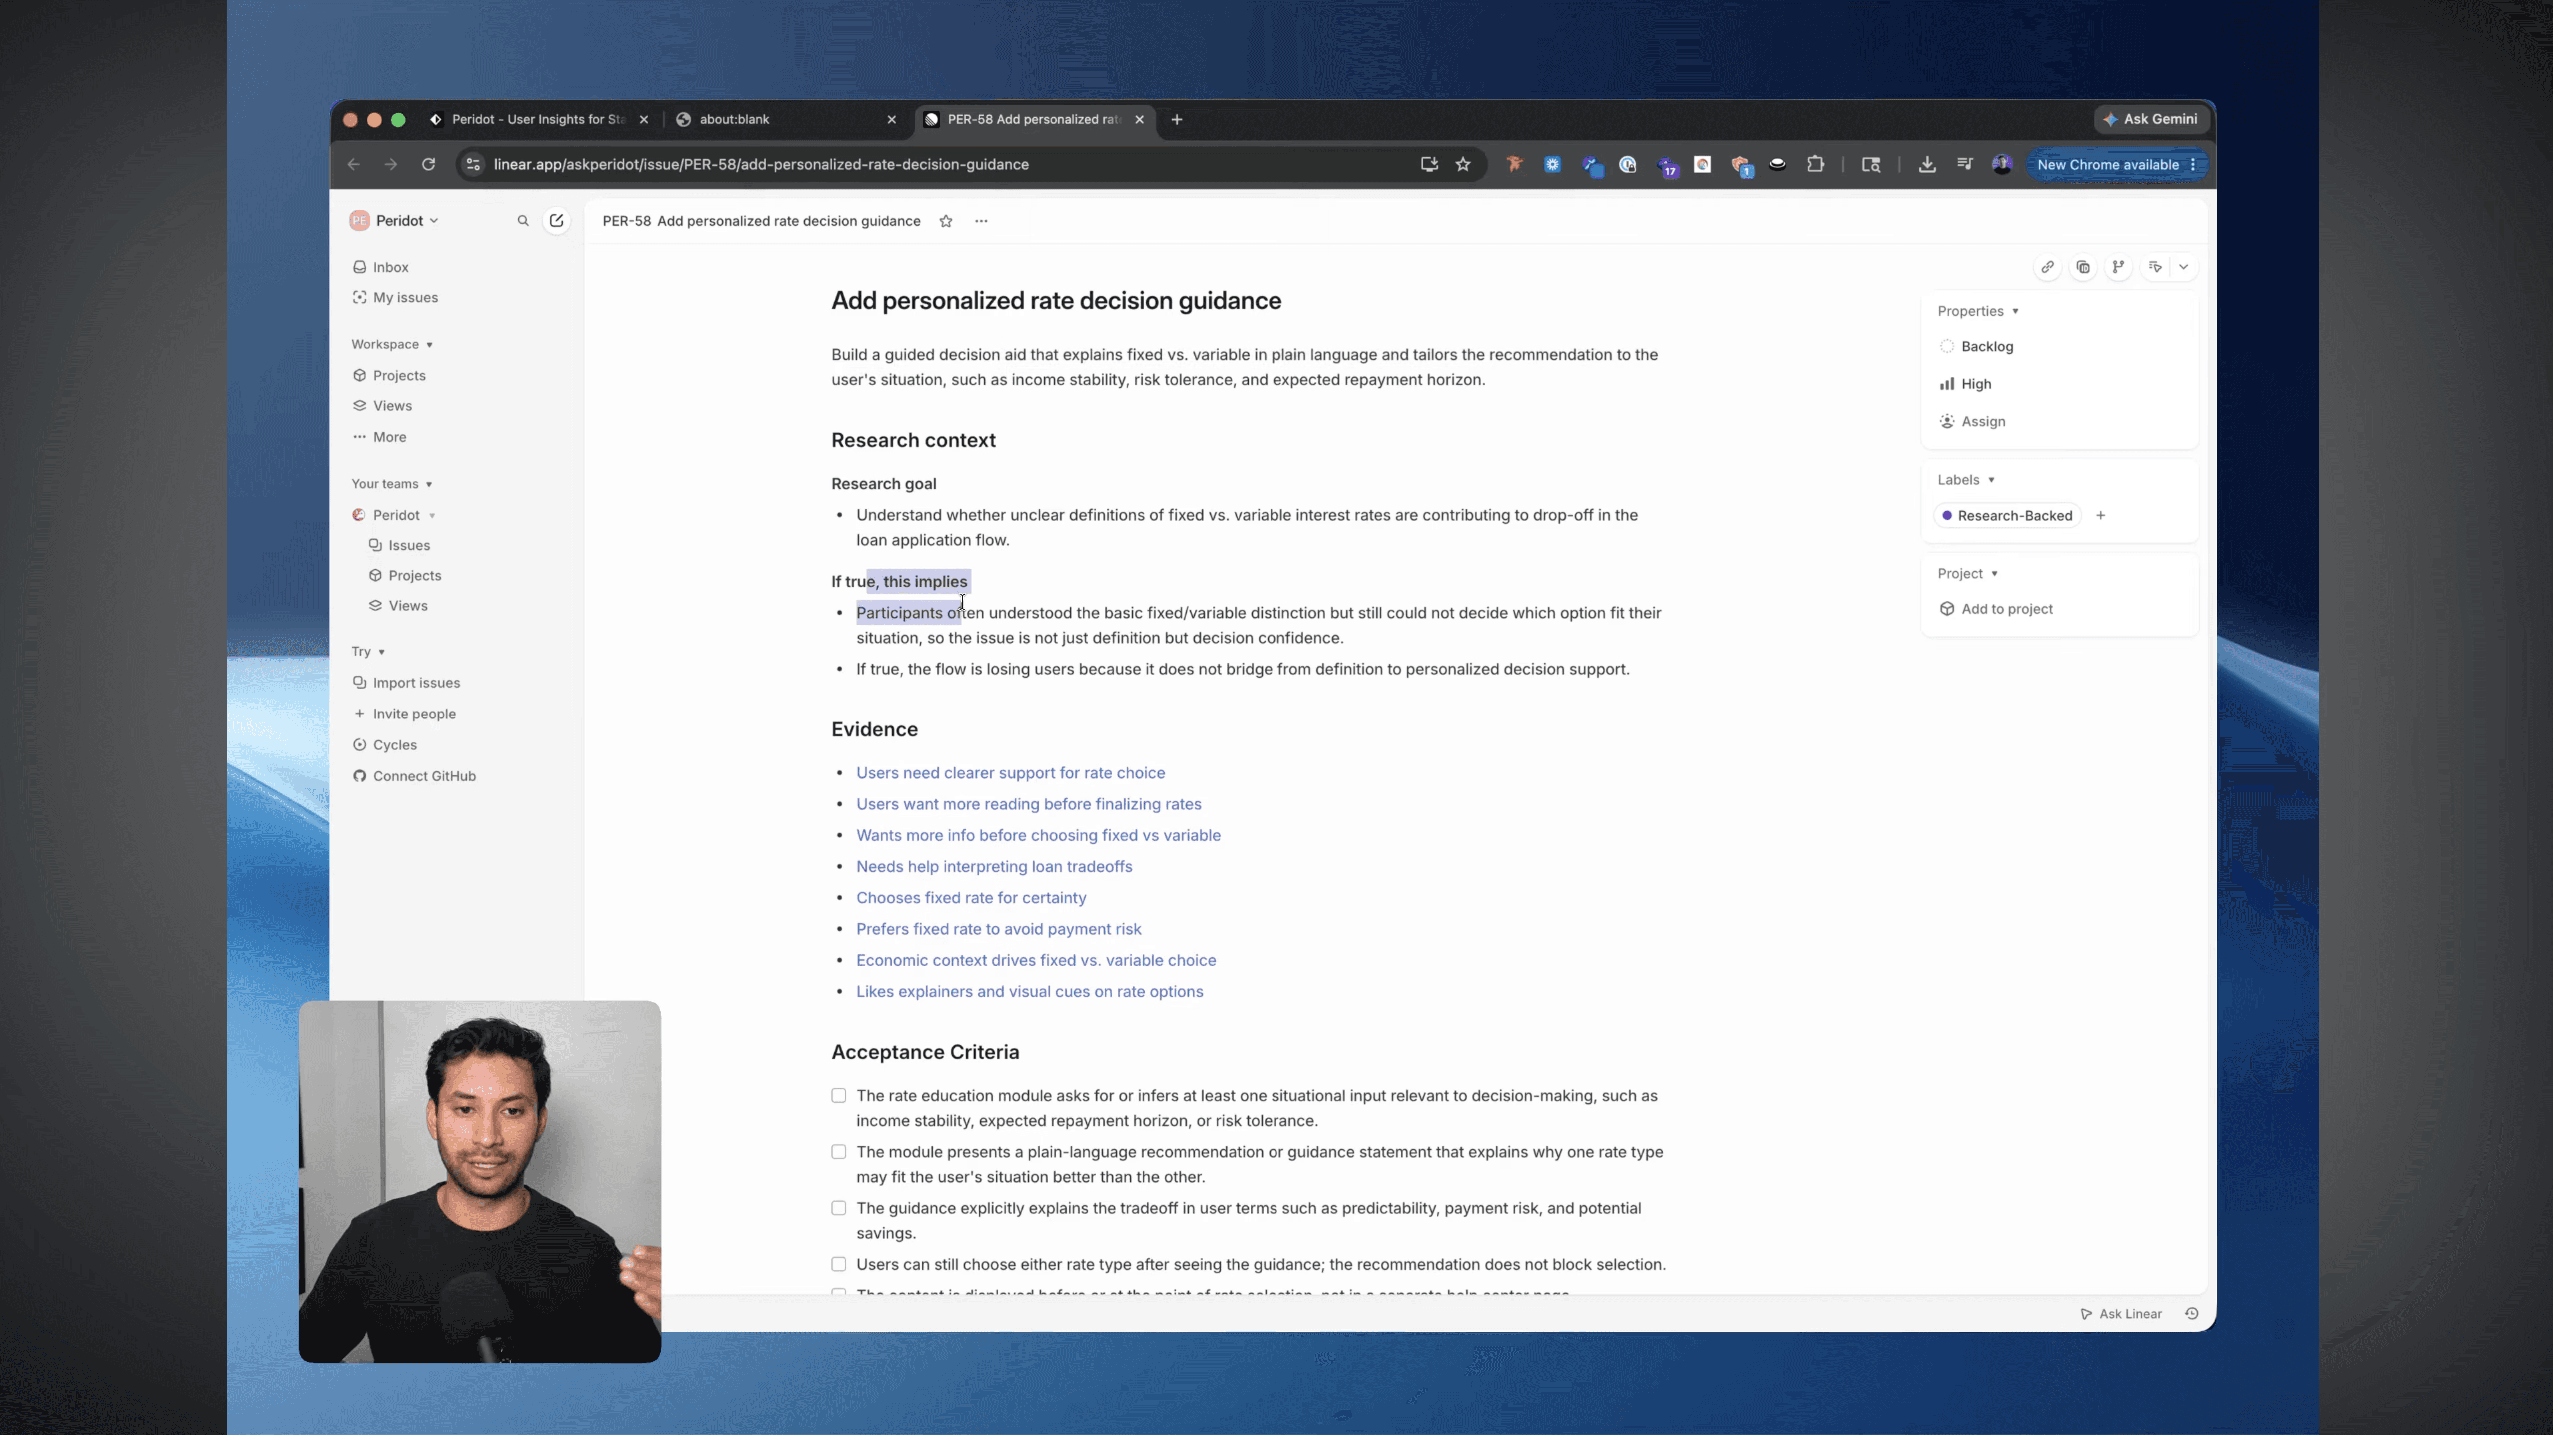Click the site information icon in address bar
Image resolution: width=2553 pixels, height=1435 pixels.
point(473,164)
